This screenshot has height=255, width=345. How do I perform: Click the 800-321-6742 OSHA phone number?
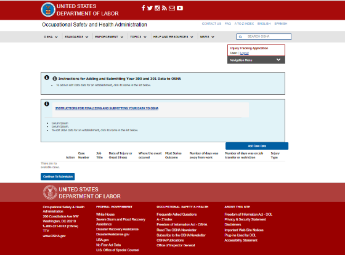60,226
